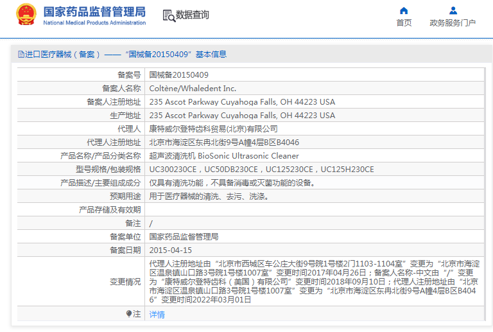493x332 pixels.
Task: Click the 生产地址 address value
Action: click(242, 116)
